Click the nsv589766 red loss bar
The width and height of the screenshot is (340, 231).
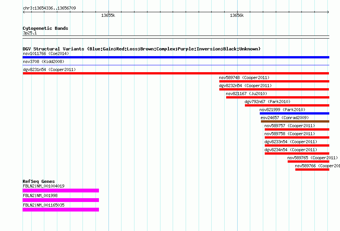tap(312, 170)
